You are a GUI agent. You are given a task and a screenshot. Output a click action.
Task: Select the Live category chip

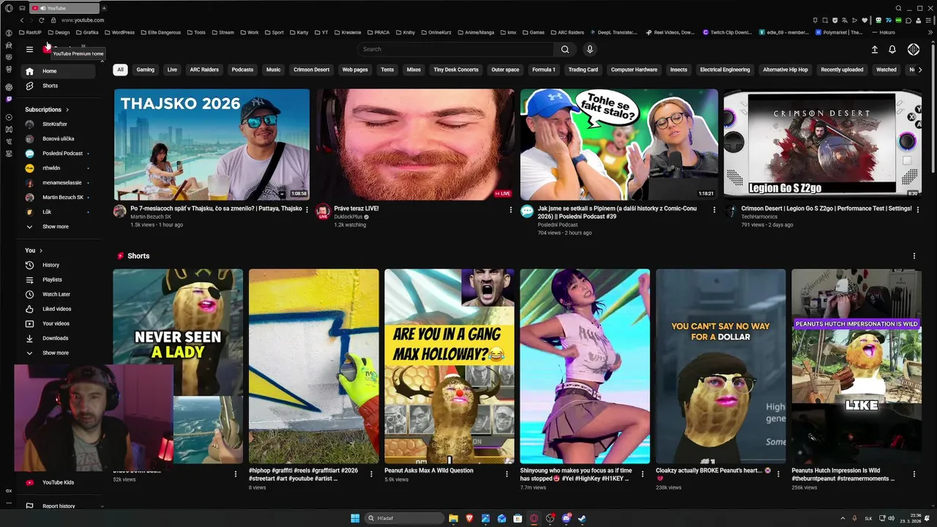click(172, 70)
